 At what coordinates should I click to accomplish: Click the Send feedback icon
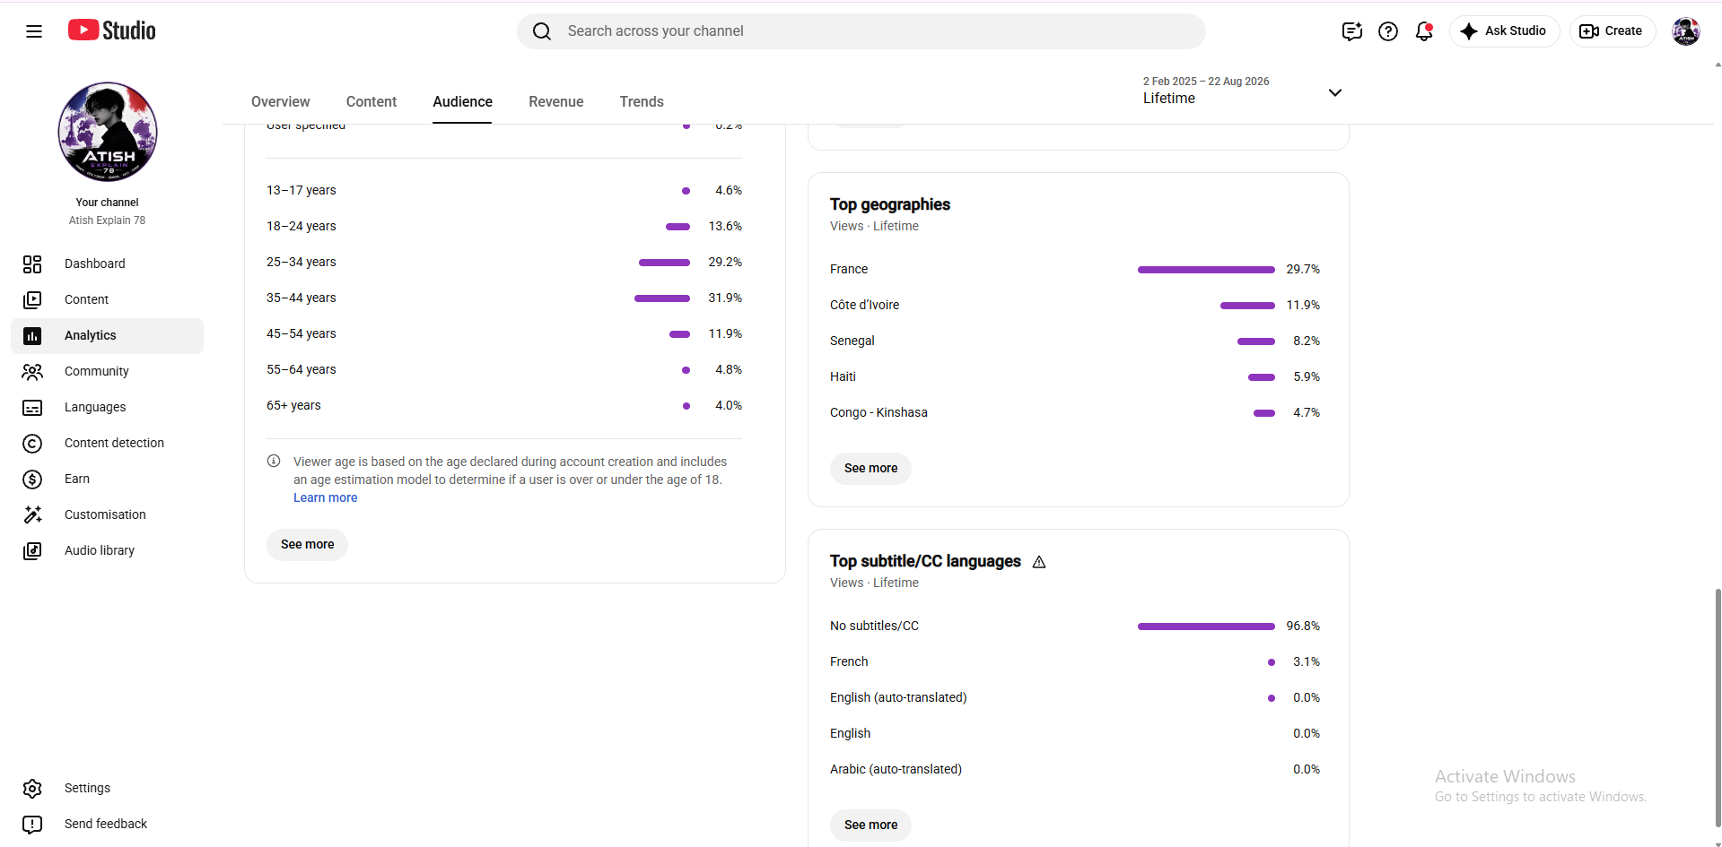[32, 824]
